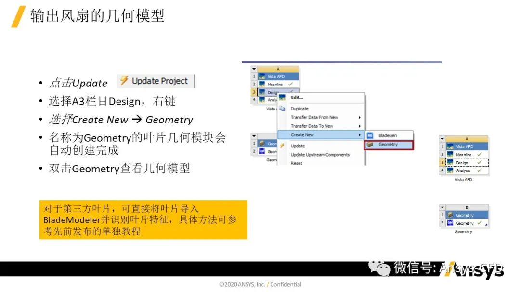Expand the arrow of Transfer Data To New
This screenshot has height=292, width=520.
click(x=360, y=126)
